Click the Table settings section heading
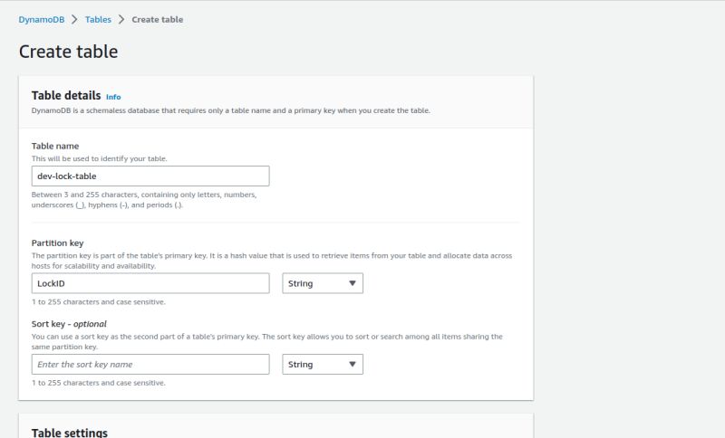The image size is (725, 438). click(x=70, y=433)
